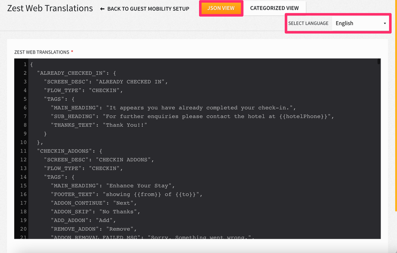The height and width of the screenshot is (253, 397).
Task: Click "TAGS" on line 5
Action: click(x=54, y=99)
